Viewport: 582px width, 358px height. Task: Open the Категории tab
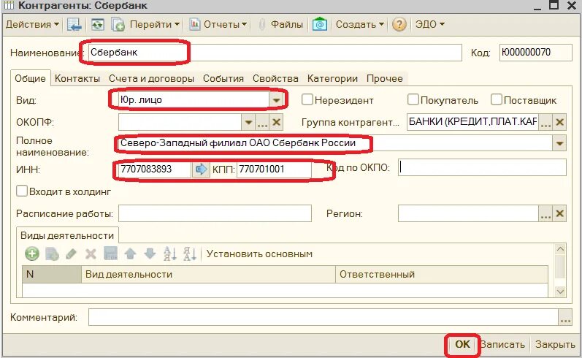coord(332,78)
